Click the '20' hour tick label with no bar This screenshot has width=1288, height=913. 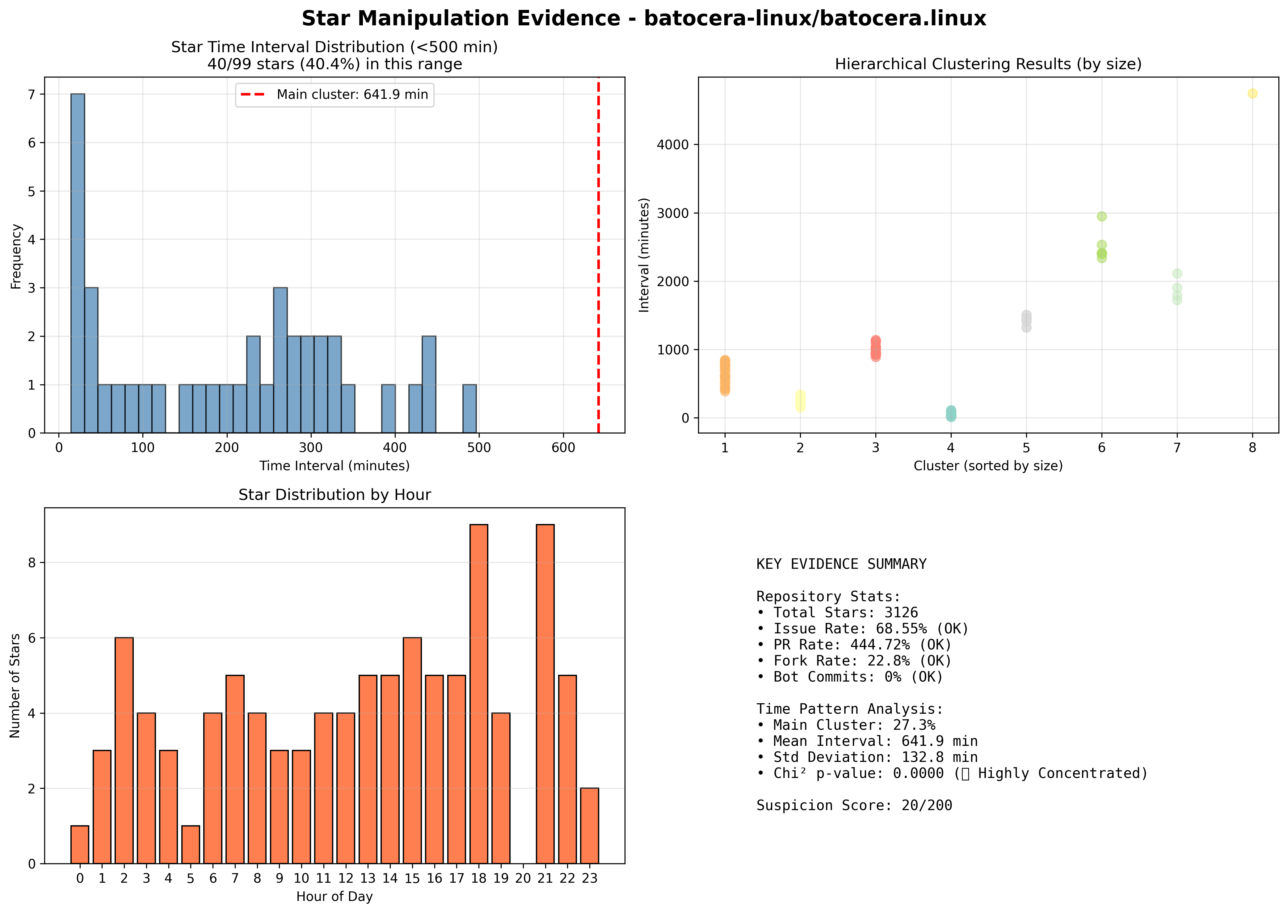point(523,879)
